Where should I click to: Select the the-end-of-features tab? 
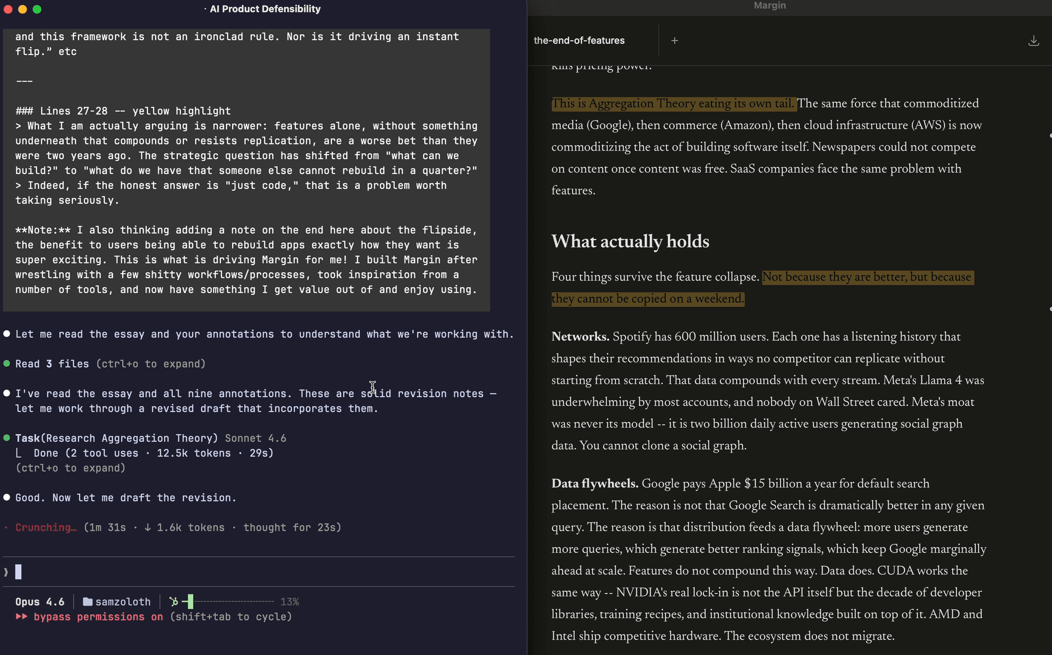(579, 41)
